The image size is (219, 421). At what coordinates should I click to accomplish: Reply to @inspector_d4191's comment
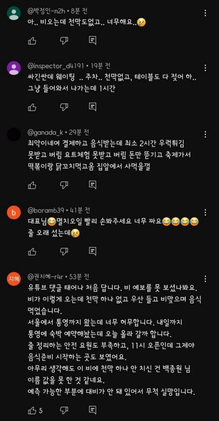(92, 107)
